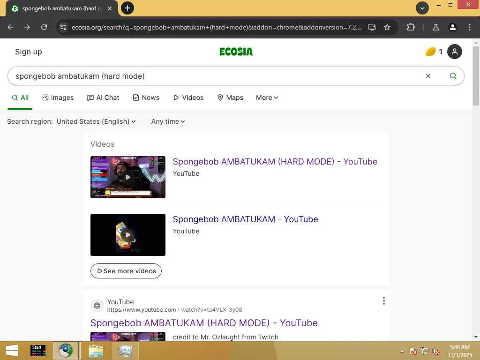
Task: Click the page vertical scrollbar
Action: point(476,76)
